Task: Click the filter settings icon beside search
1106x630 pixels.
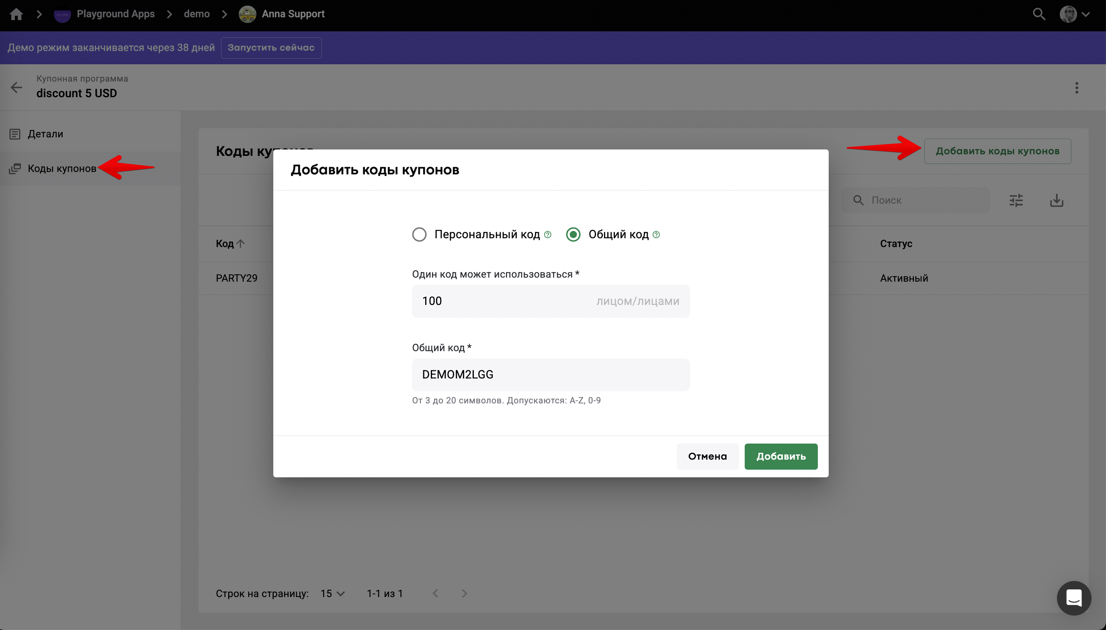Action: (x=1016, y=200)
